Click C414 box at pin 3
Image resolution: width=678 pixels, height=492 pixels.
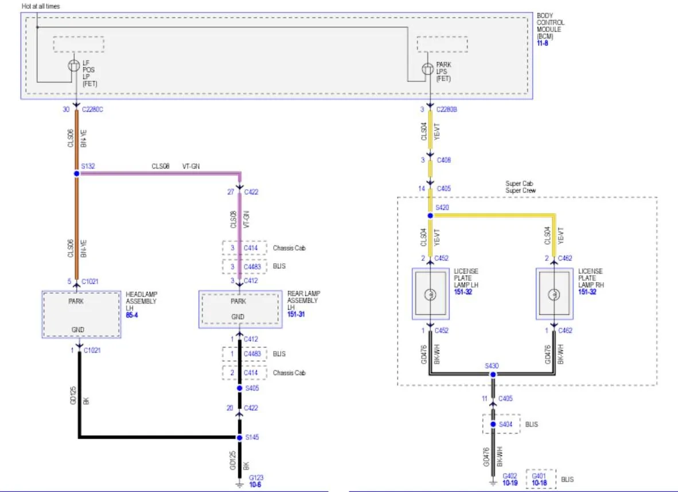(244, 248)
